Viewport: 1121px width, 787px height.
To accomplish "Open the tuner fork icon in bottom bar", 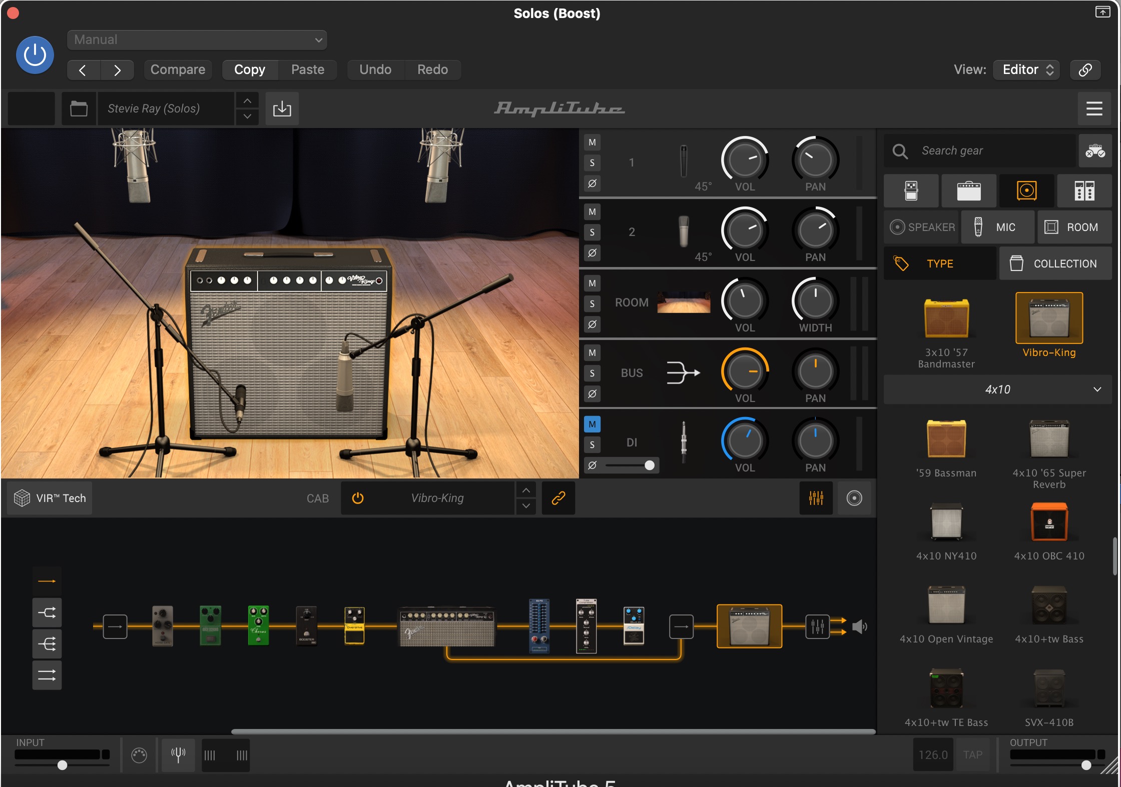I will (x=178, y=755).
